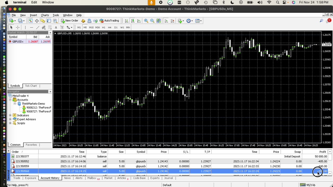
Task: Click the search magnifier icon
Action: click(321, 21)
